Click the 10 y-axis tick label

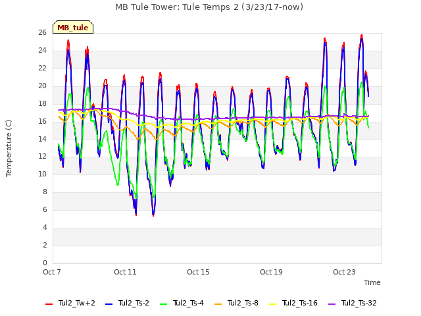click(42, 174)
